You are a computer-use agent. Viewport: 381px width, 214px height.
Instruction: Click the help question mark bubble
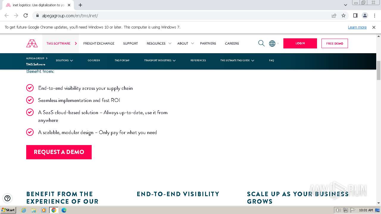[x=7, y=198]
